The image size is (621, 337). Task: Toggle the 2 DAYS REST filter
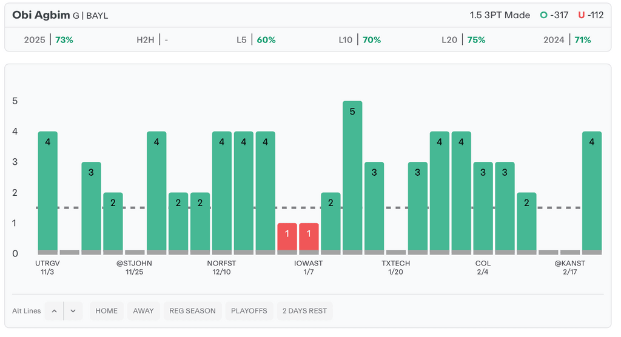(304, 311)
